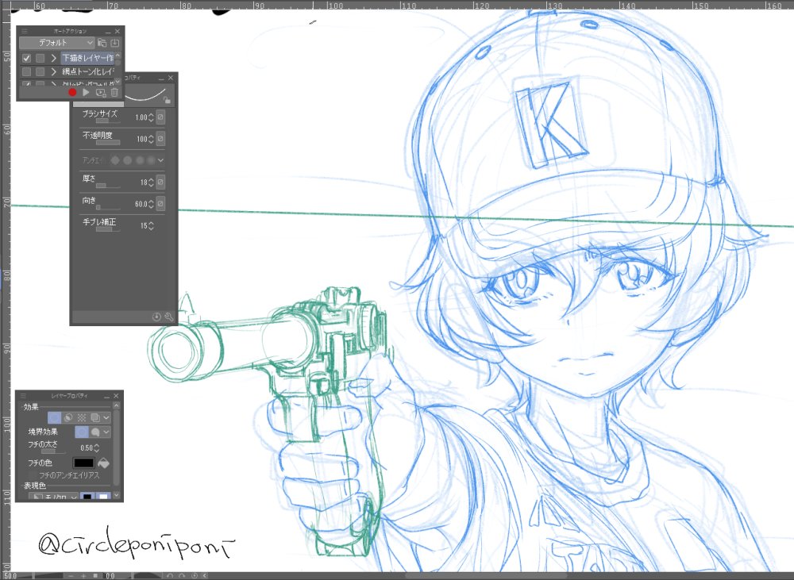Screen dimensions: 794x580
Task: Open 厚さ dynamics settings button
Action: [160, 182]
